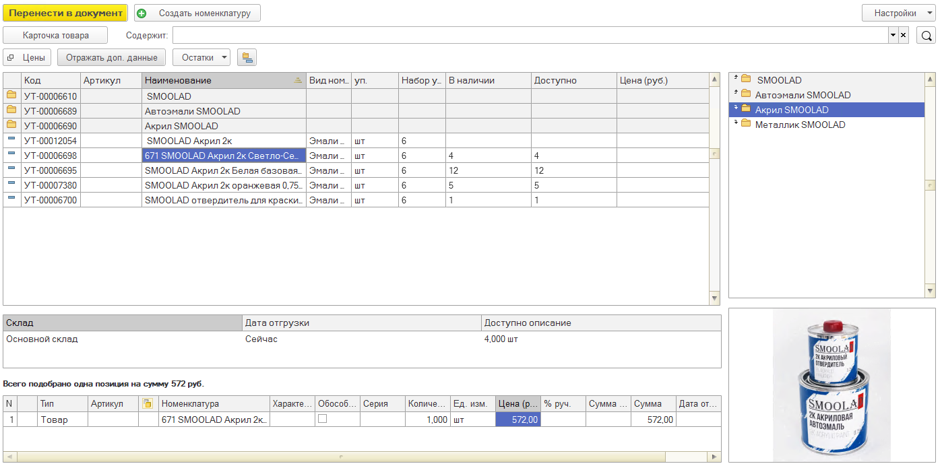Click the Доступно column header
This screenshot has width=942, height=468.
[x=574, y=81]
